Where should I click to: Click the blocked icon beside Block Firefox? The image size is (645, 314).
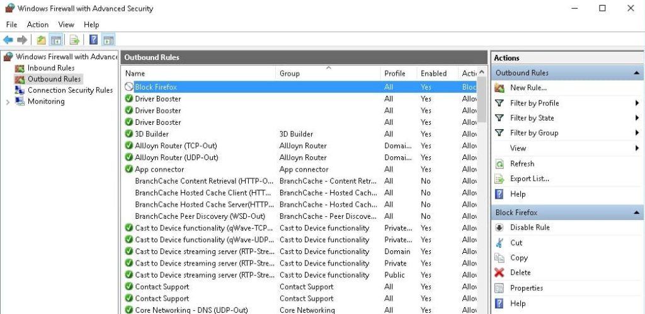tap(129, 87)
